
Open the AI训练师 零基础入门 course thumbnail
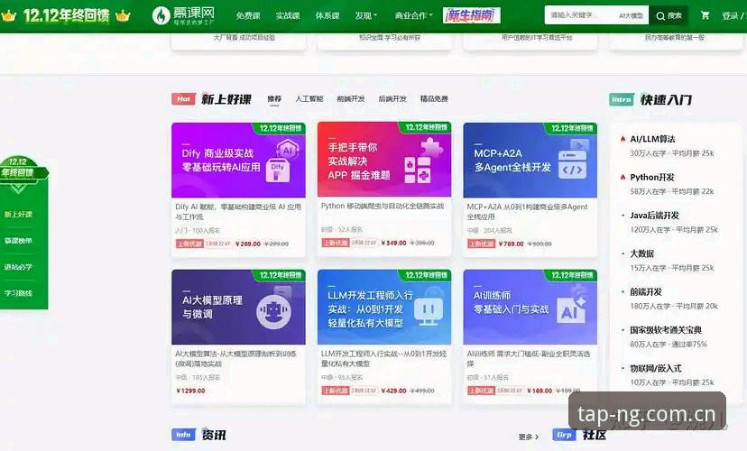[x=530, y=307]
